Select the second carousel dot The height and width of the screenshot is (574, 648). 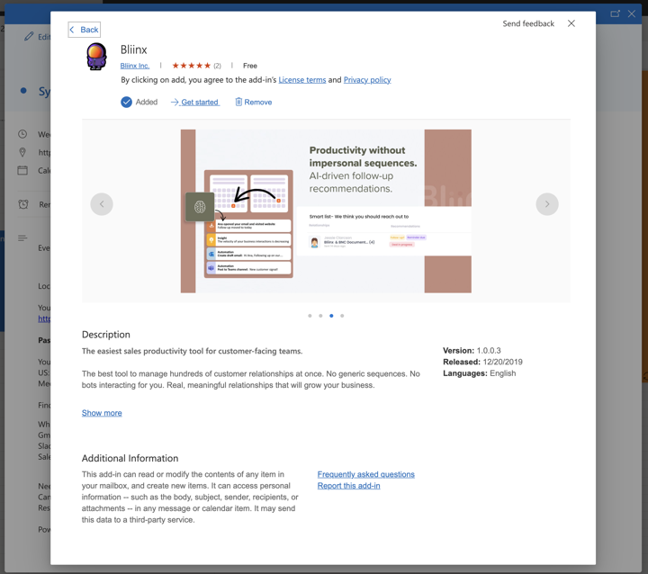coord(320,316)
